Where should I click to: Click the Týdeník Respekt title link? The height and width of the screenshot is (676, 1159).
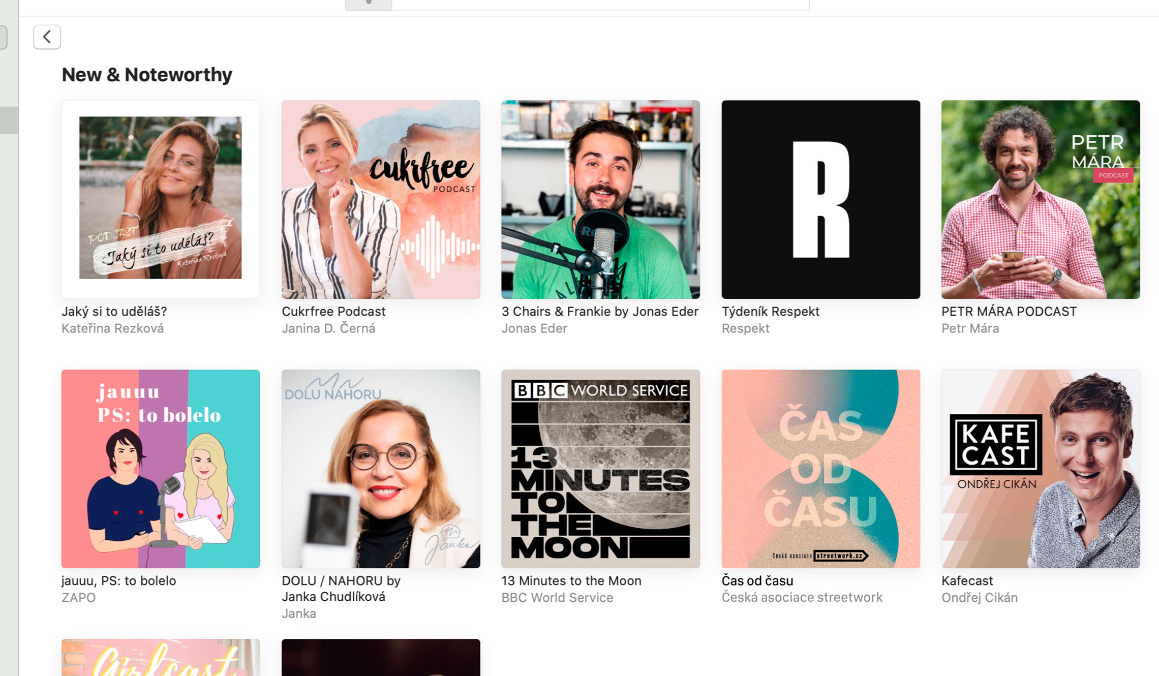[x=771, y=311]
